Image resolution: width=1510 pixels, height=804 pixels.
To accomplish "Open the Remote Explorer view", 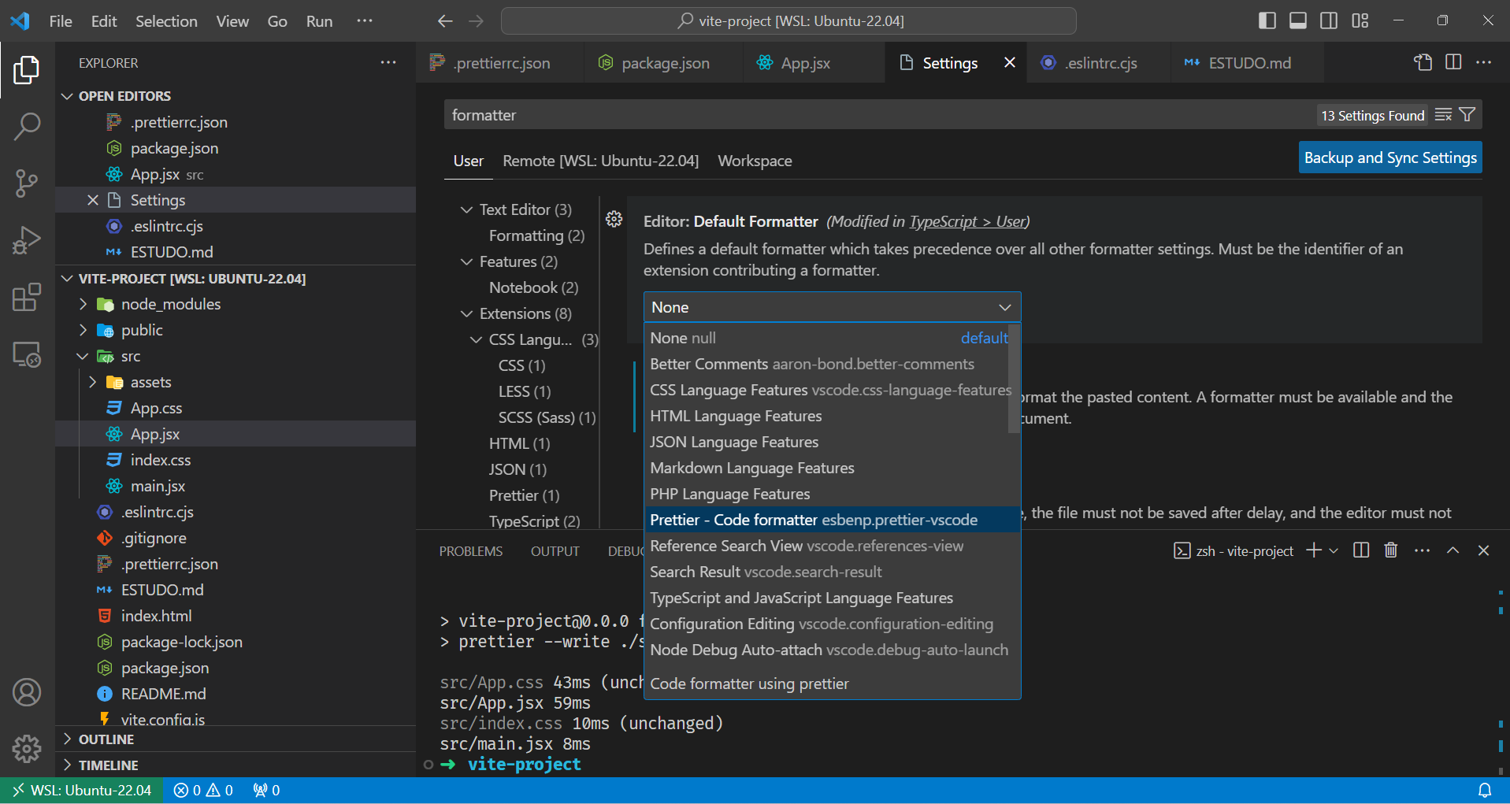I will point(27,355).
